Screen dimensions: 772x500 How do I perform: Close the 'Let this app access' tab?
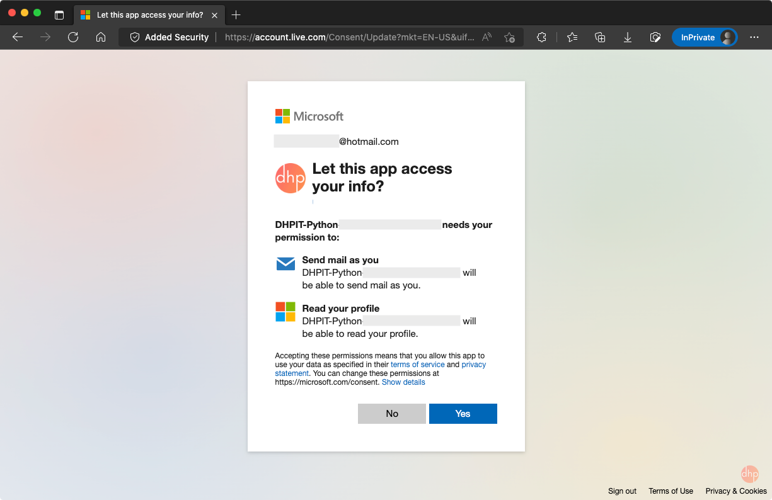215,14
